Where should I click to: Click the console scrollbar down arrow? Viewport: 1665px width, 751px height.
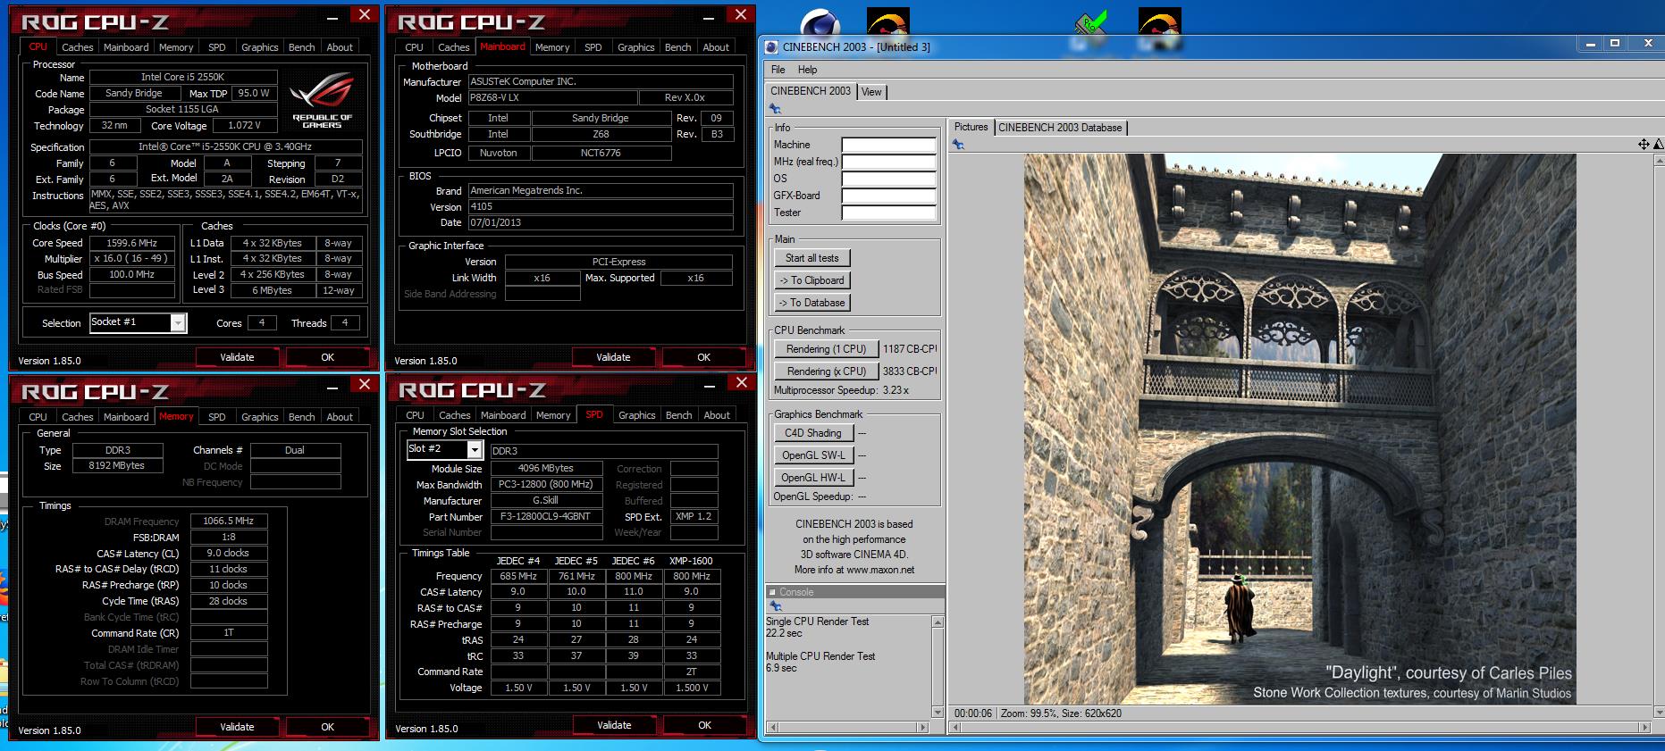pyautogui.click(x=938, y=713)
